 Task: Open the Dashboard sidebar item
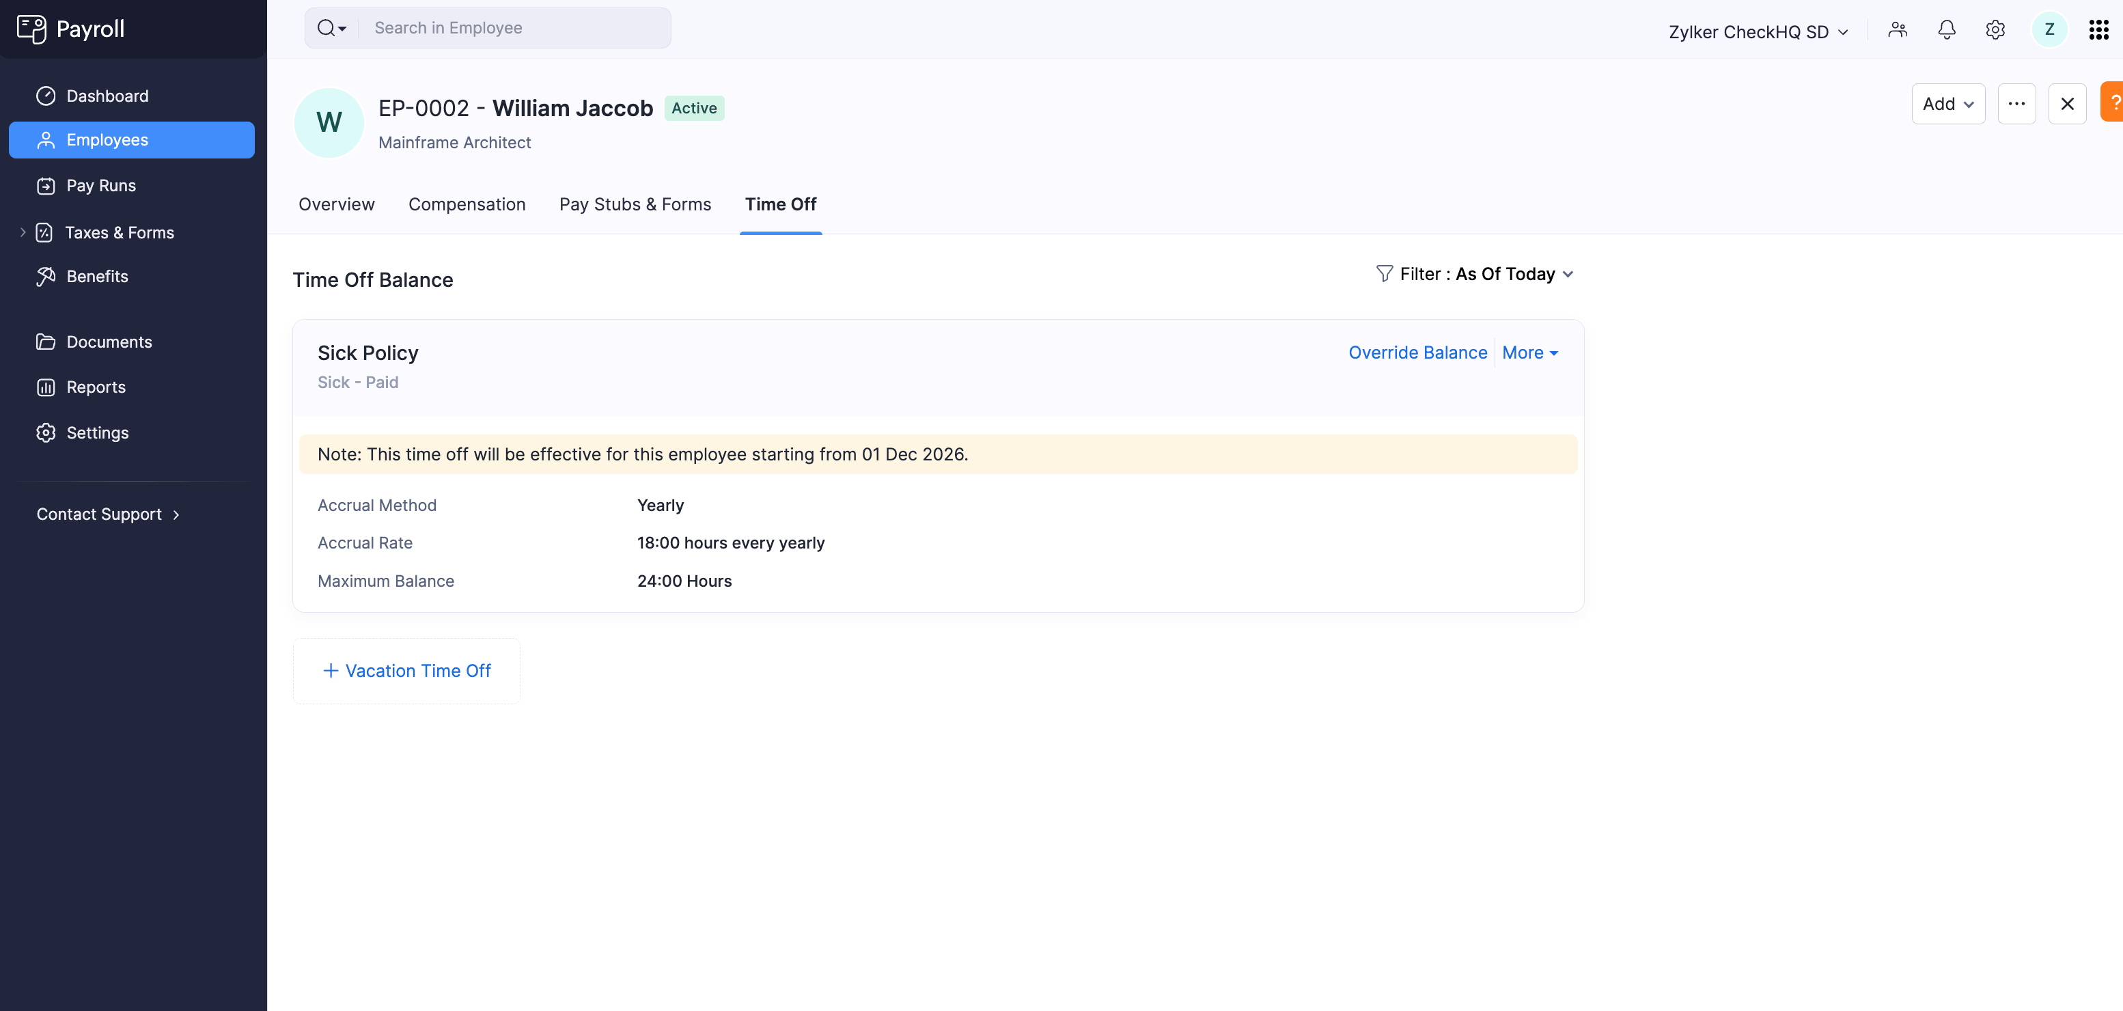pos(132,96)
